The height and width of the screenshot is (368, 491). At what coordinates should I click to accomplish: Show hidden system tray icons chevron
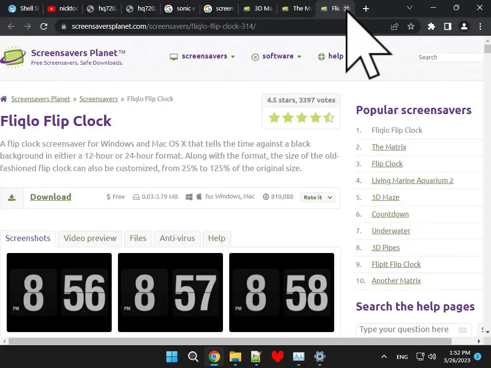point(384,356)
